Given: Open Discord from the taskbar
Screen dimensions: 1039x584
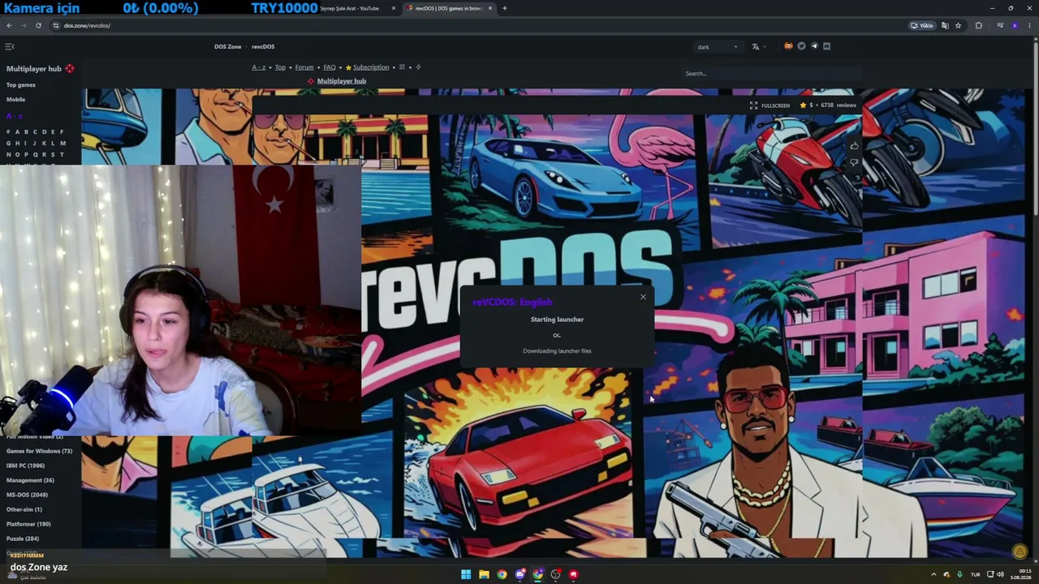Looking at the screenshot, I should click(x=520, y=574).
